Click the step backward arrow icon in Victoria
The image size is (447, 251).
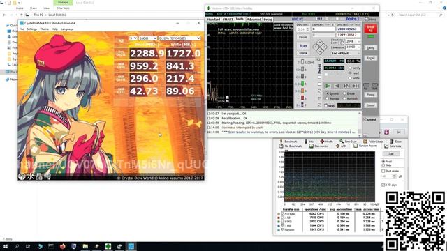pos(337,86)
